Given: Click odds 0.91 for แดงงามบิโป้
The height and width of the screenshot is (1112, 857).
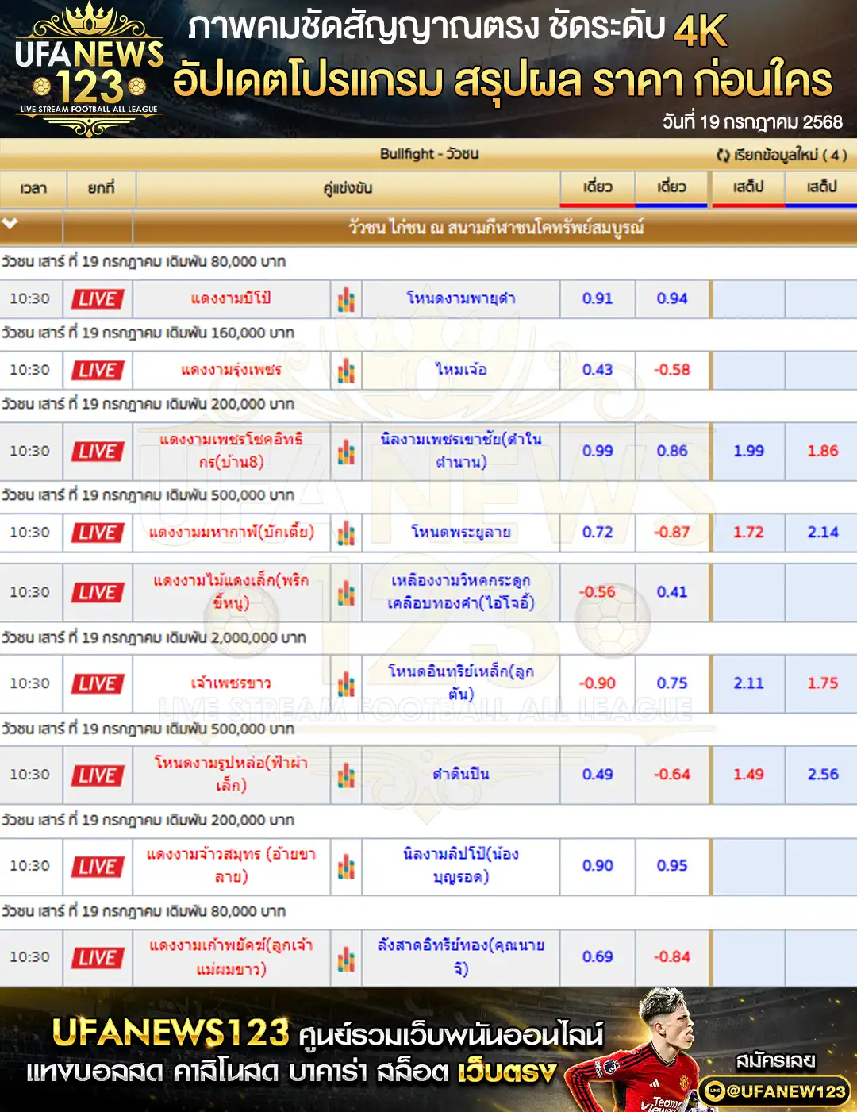Looking at the screenshot, I should [x=598, y=298].
